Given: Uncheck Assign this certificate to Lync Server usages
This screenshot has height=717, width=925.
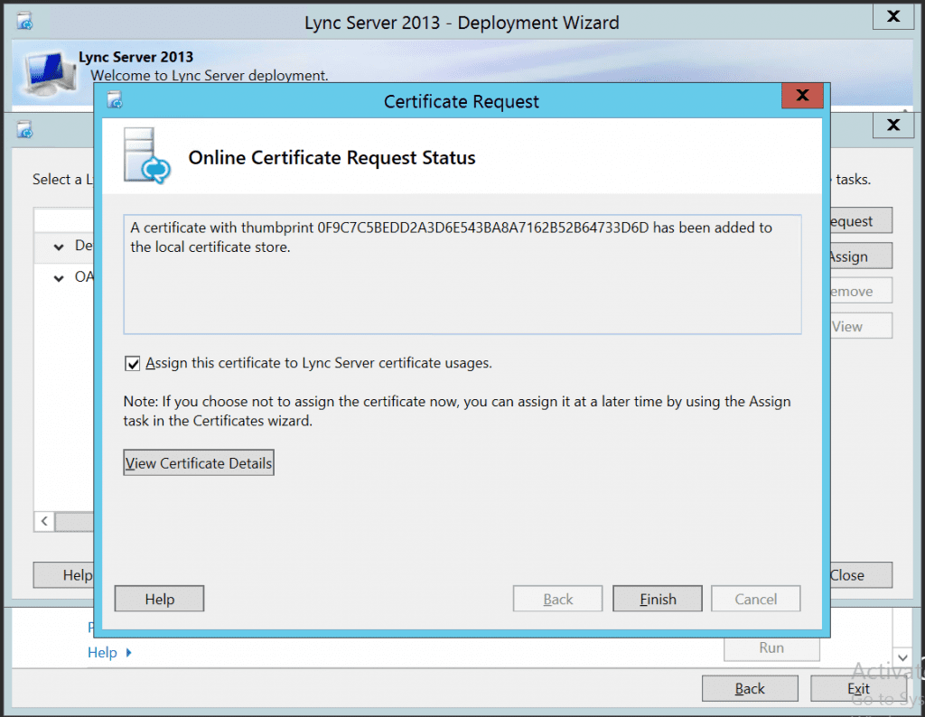Looking at the screenshot, I should click(x=132, y=363).
